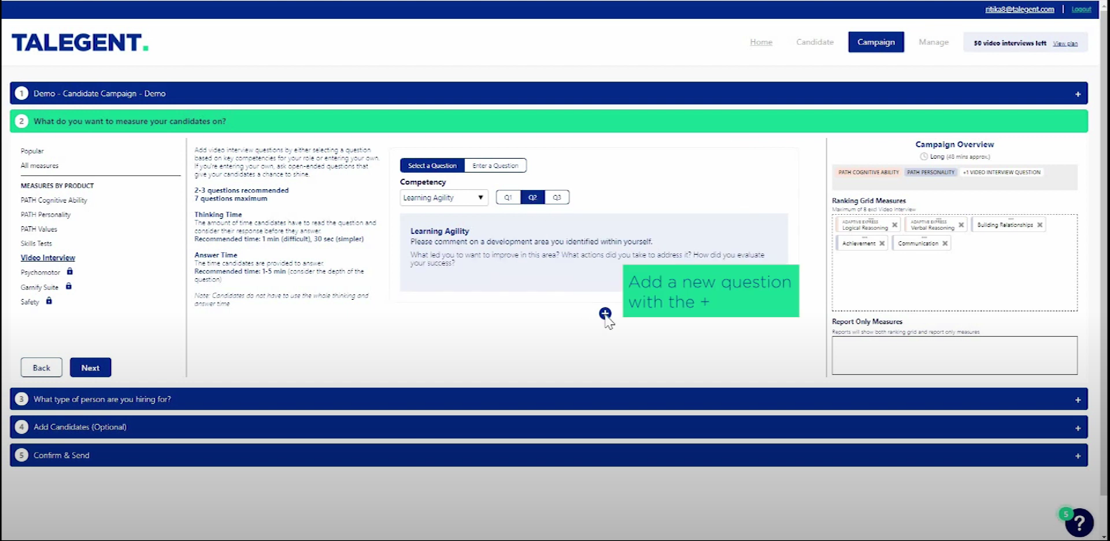Click 'Campaign Overview' heading
The image size is (1110, 541).
tap(954, 144)
